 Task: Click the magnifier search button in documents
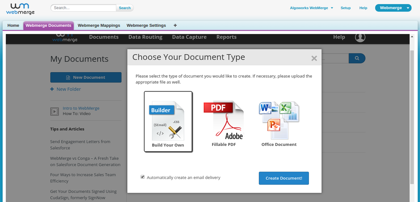(x=357, y=58)
